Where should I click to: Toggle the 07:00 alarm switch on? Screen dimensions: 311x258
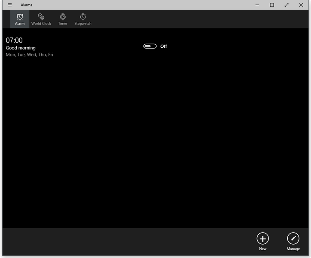click(150, 46)
